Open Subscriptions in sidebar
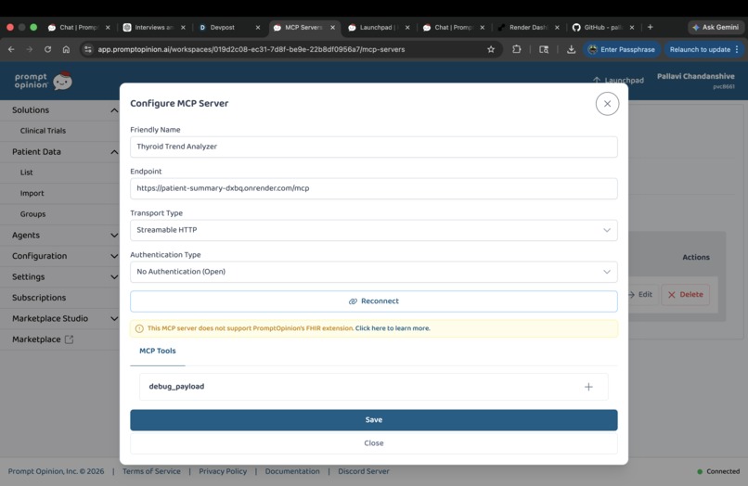Viewport: 748px width, 486px height. tap(39, 298)
